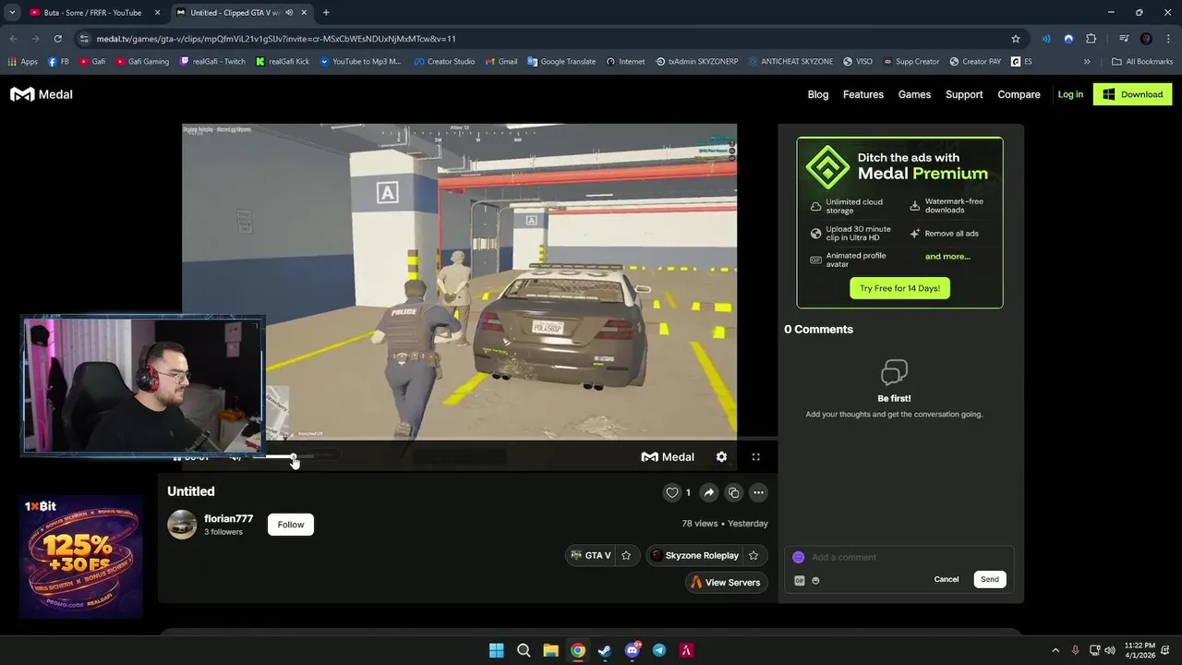Open the taskbar clock showing 11:22 PM
Image resolution: width=1182 pixels, height=665 pixels.
point(1140,650)
